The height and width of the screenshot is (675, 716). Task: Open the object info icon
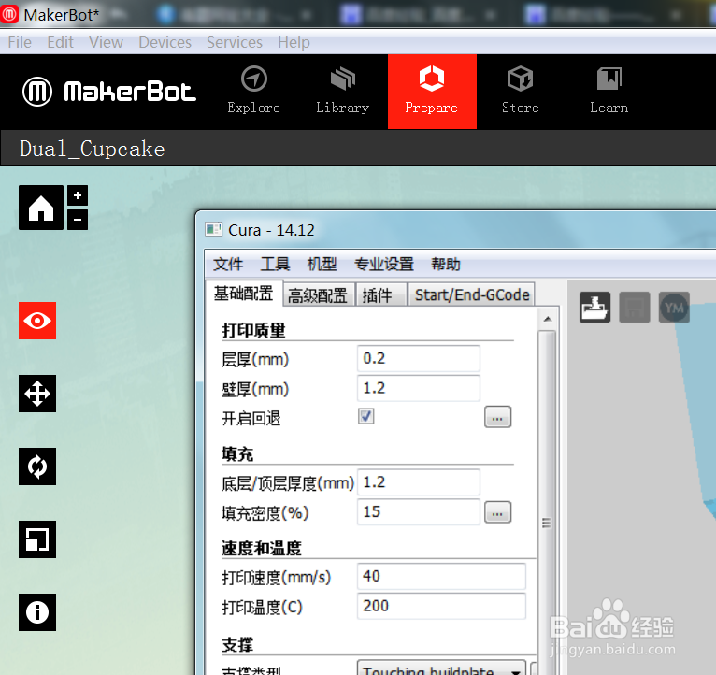tap(37, 612)
